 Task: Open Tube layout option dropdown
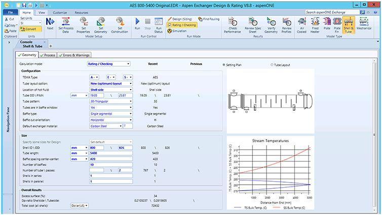[111, 83]
